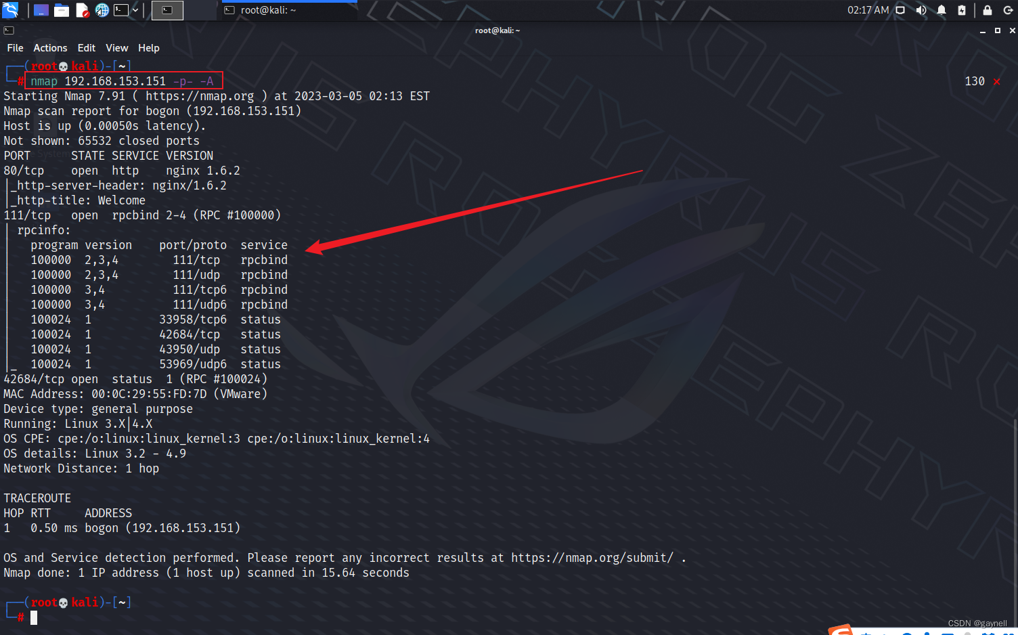1018x635 pixels.
Task: Click the log out icon
Action: (x=1008, y=10)
